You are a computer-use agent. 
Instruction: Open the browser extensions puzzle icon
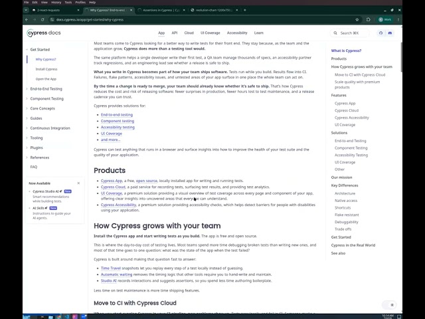368,19
